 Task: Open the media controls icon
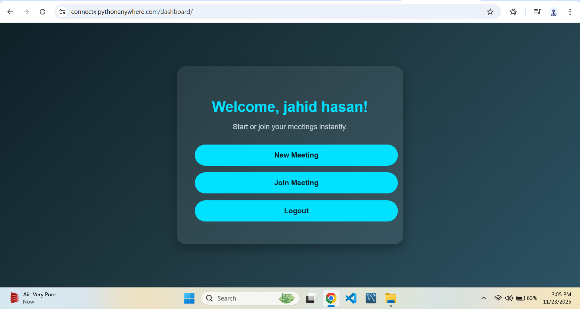click(x=537, y=12)
